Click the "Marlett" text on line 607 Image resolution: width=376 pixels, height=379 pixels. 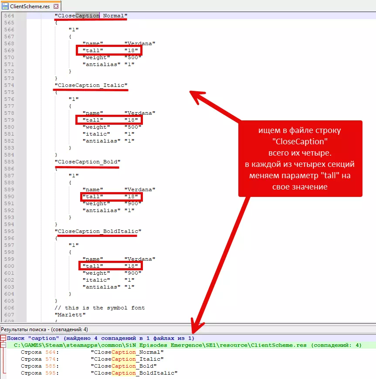point(70,315)
